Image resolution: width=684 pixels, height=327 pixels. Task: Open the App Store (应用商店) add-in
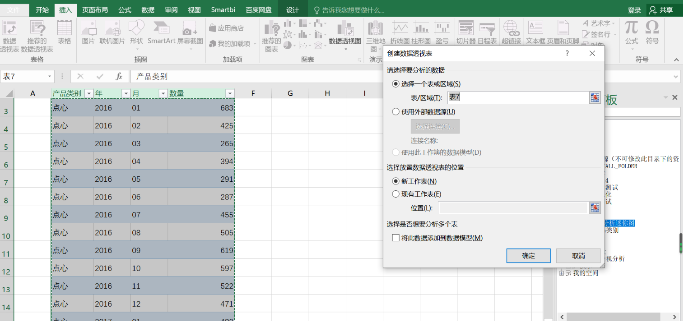227,28
